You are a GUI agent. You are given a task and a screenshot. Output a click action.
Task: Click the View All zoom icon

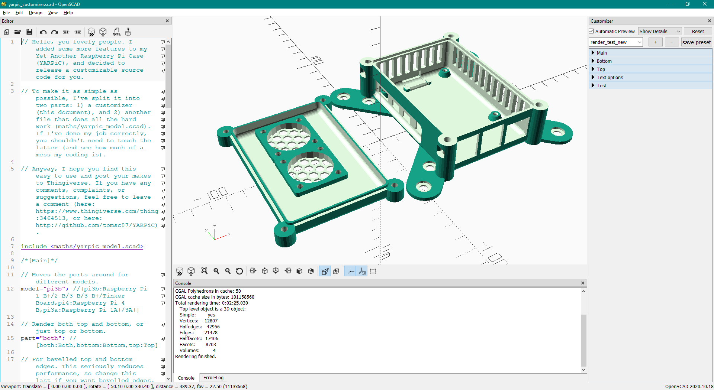point(205,271)
